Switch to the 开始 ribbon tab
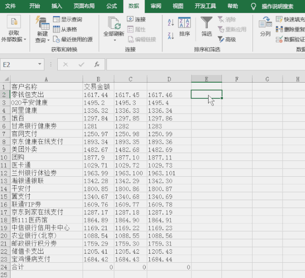The width and height of the screenshot is (305, 278). point(35,6)
